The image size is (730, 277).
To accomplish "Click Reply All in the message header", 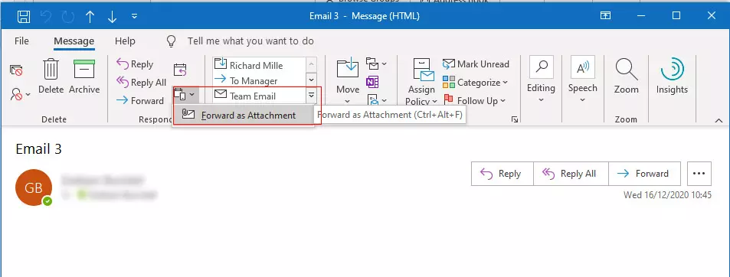I will tap(571, 174).
